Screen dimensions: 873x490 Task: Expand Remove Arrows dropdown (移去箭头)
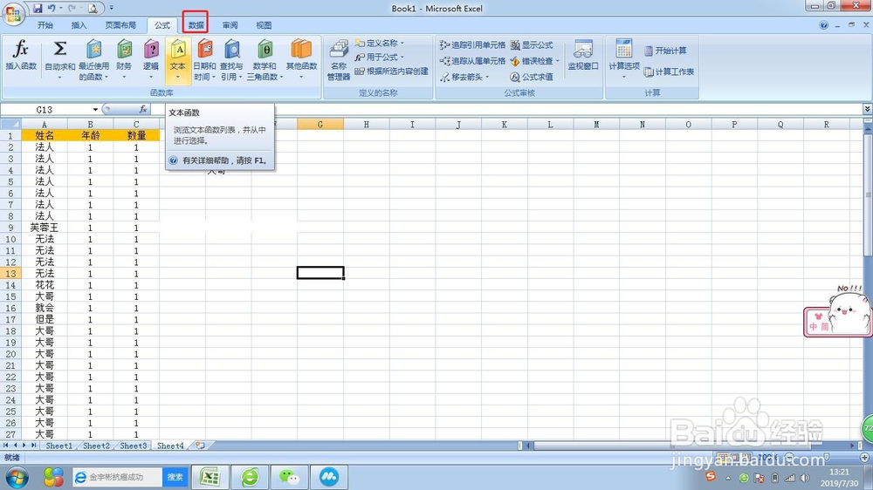[487, 77]
